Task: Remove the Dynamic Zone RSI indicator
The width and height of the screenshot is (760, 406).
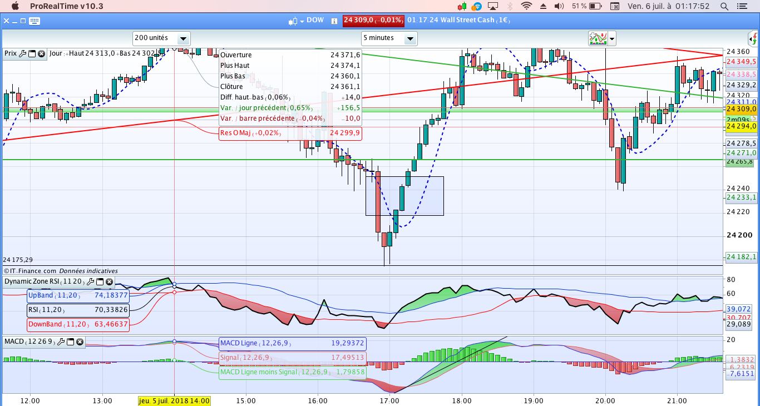Action: tap(109, 281)
